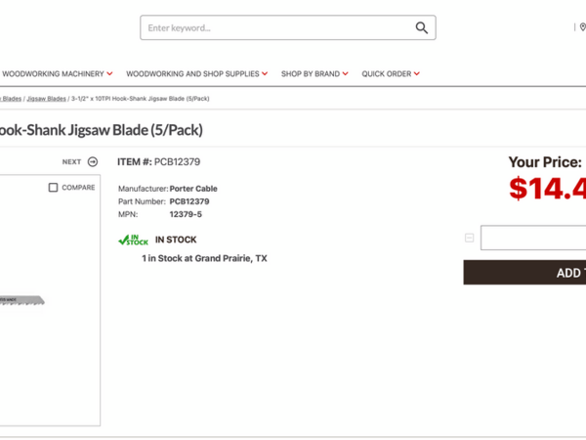Image resolution: width=586 pixels, height=440 pixels.
Task: Click the COMPARE label text
Action: click(78, 188)
